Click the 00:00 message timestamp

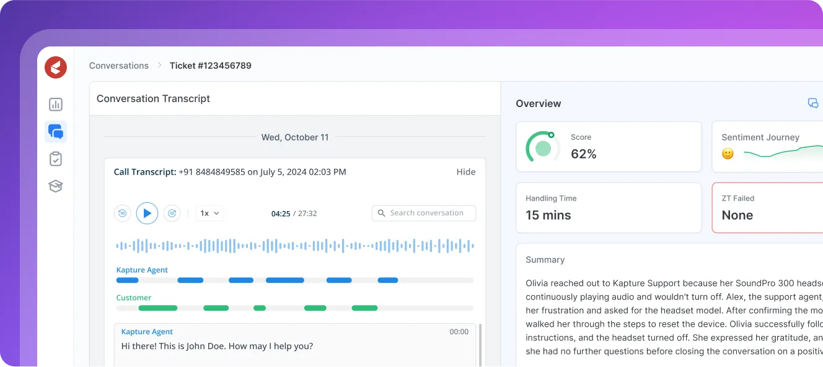(x=459, y=332)
